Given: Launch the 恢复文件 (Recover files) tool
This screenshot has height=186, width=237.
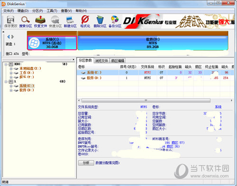Looking at the screenshot, I should point(40,22).
